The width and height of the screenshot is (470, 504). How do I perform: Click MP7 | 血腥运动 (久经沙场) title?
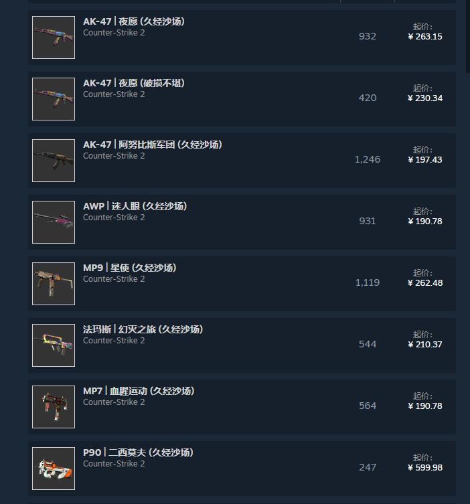pyautogui.click(x=139, y=391)
